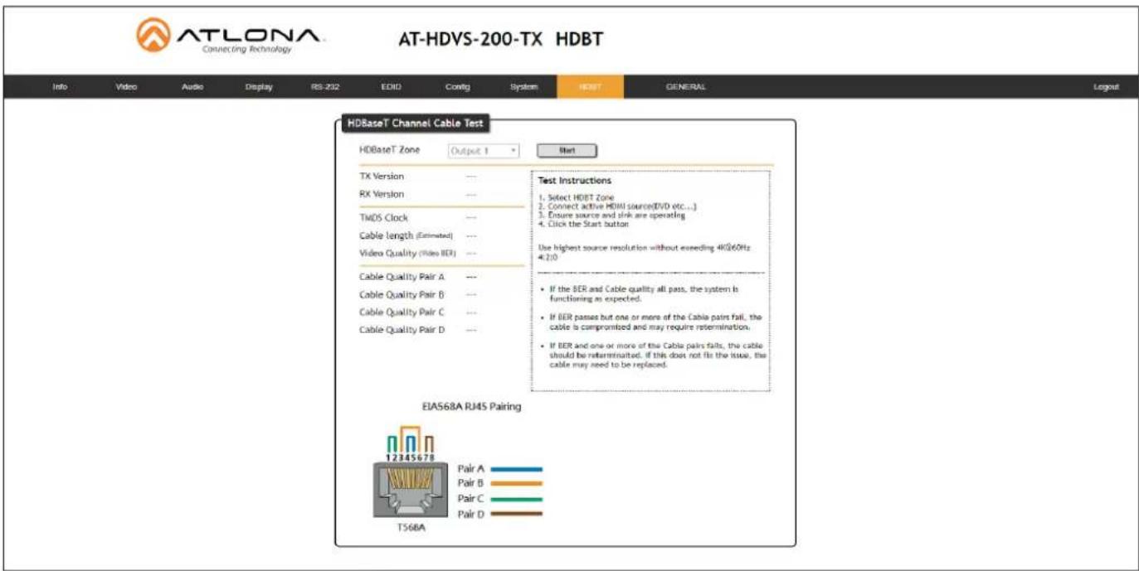Click the HDBaseT Channel Cable Test title
Screen dimensions: 1139x571
click(414, 123)
